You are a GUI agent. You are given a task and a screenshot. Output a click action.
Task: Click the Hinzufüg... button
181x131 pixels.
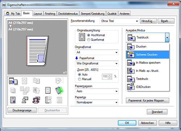tap(148, 21)
